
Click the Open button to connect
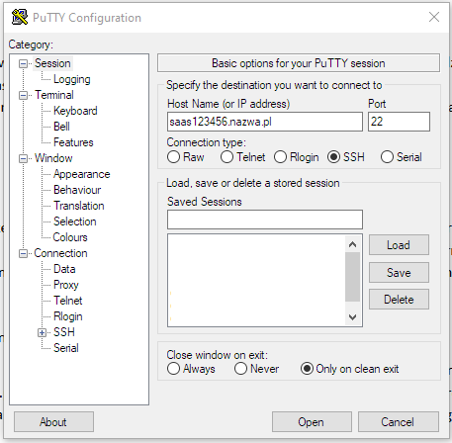click(312, 421)
